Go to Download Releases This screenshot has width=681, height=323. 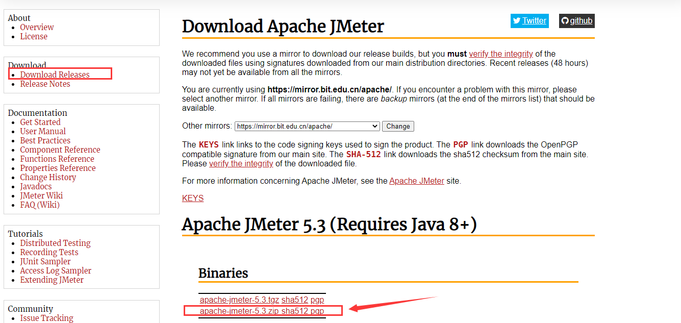tap(54, 74)
